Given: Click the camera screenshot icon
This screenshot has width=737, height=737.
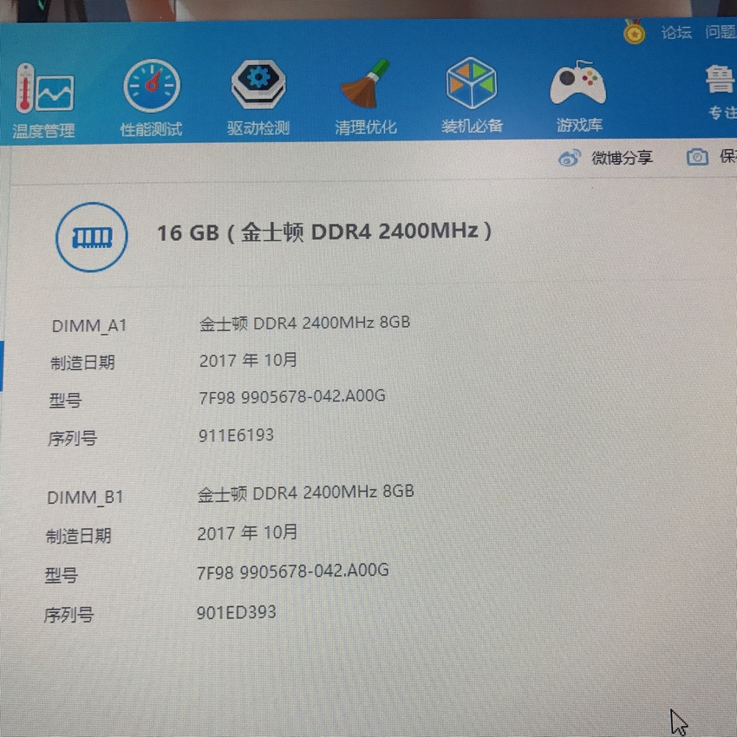Looking at the screenshot, I should pos(697,157).
